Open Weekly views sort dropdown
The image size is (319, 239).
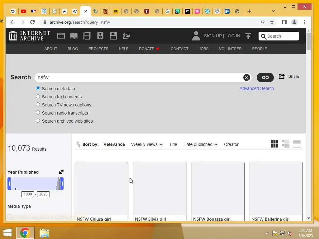click(x=147, y=144)
